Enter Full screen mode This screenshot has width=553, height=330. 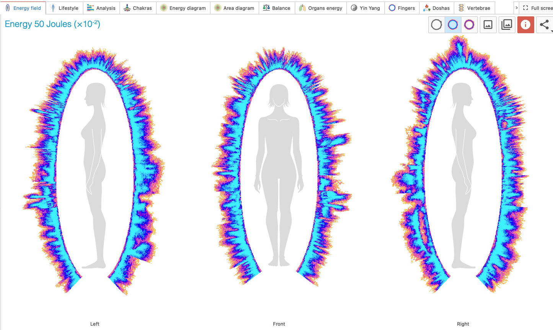[x=537, y=8]
